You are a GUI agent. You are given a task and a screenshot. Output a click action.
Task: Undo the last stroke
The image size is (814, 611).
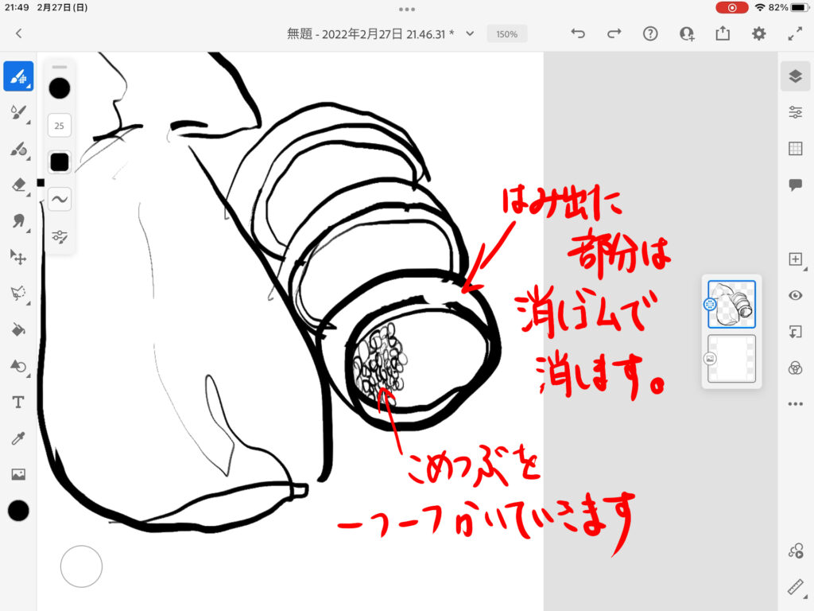click(578, 33)
